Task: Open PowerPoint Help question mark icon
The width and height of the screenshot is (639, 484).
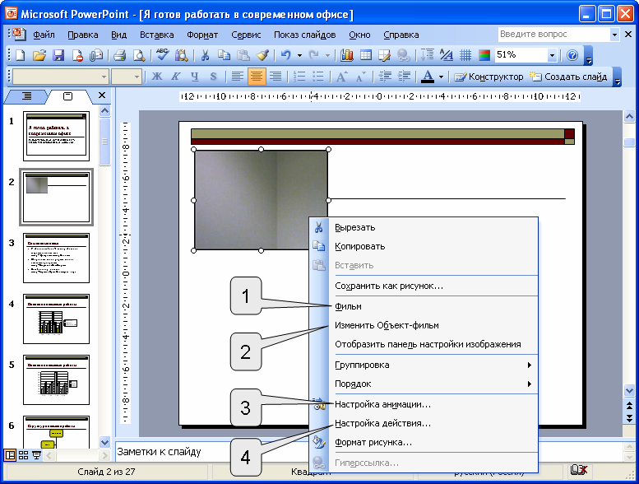Action: coord(572,55)
